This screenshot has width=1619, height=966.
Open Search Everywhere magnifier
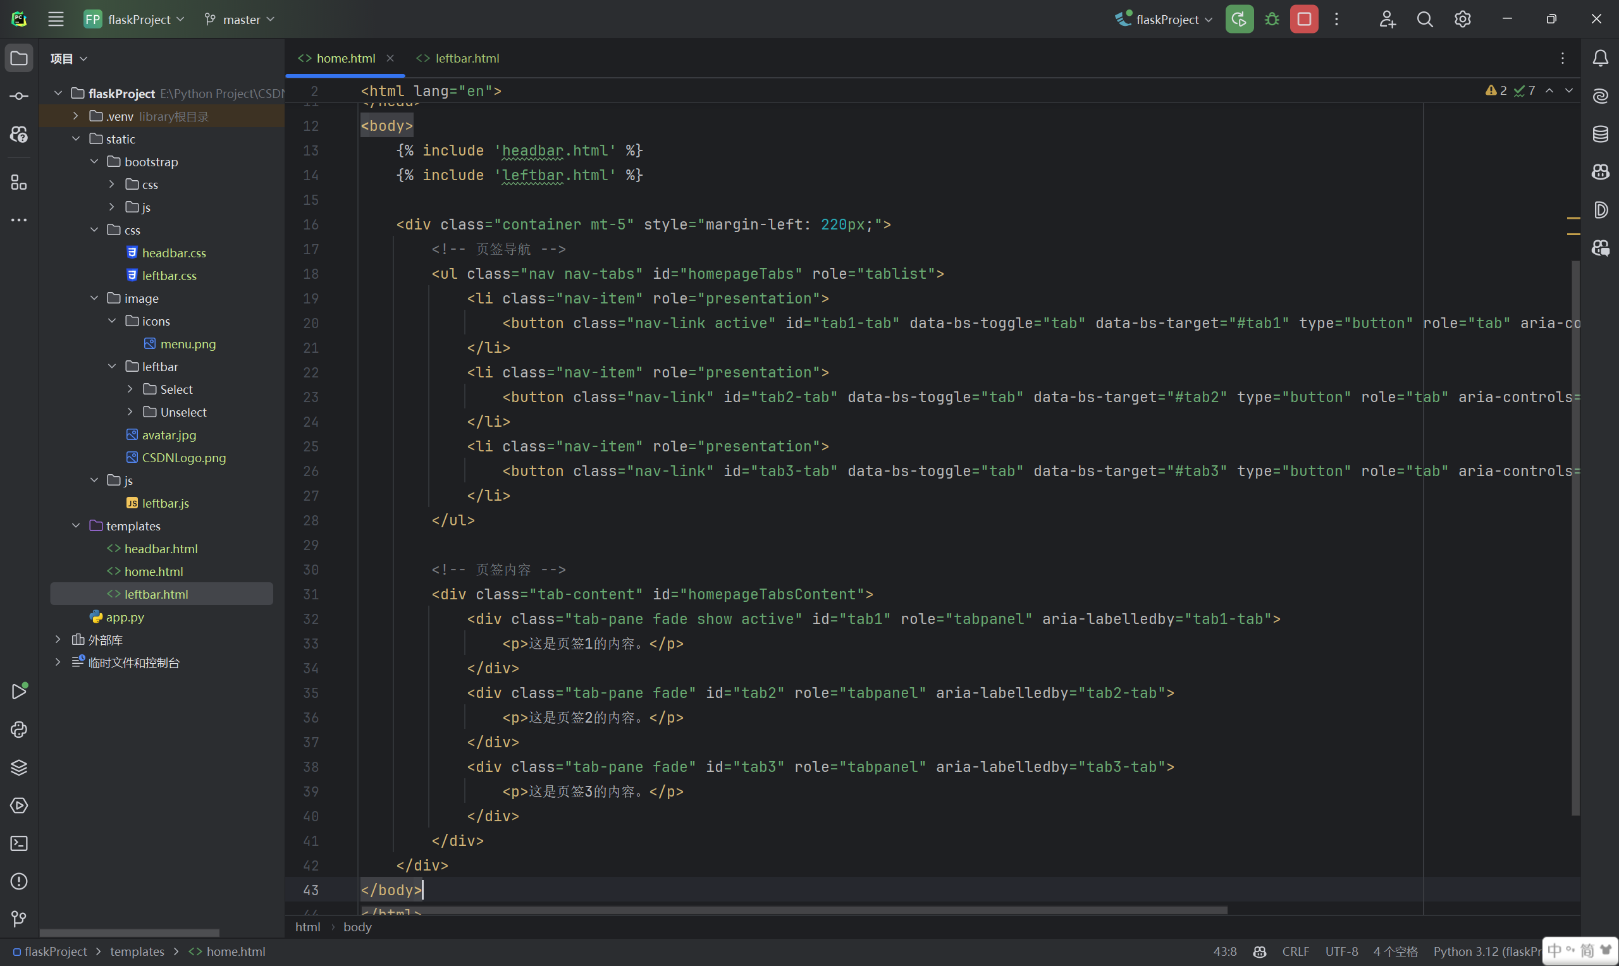coord(1425,20)
